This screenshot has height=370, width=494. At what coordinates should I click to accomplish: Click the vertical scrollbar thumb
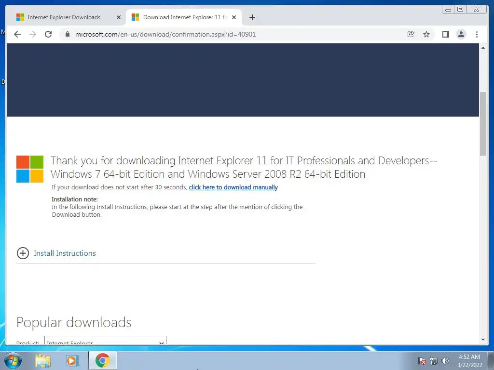tap(483, 123)
